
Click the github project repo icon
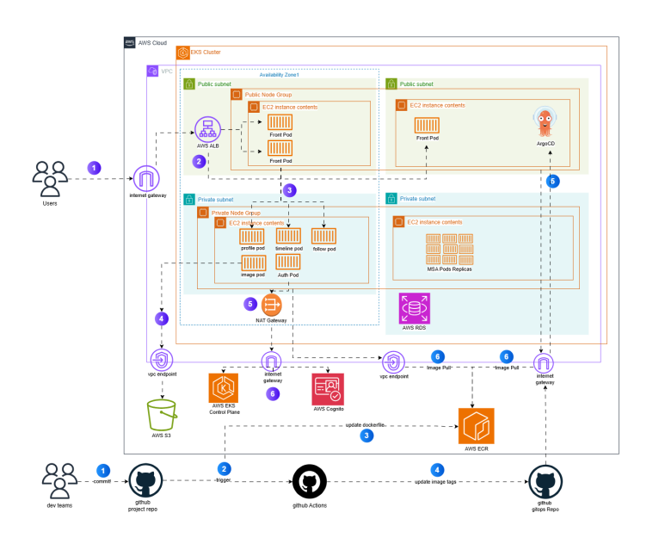click(x=145, y=480)
